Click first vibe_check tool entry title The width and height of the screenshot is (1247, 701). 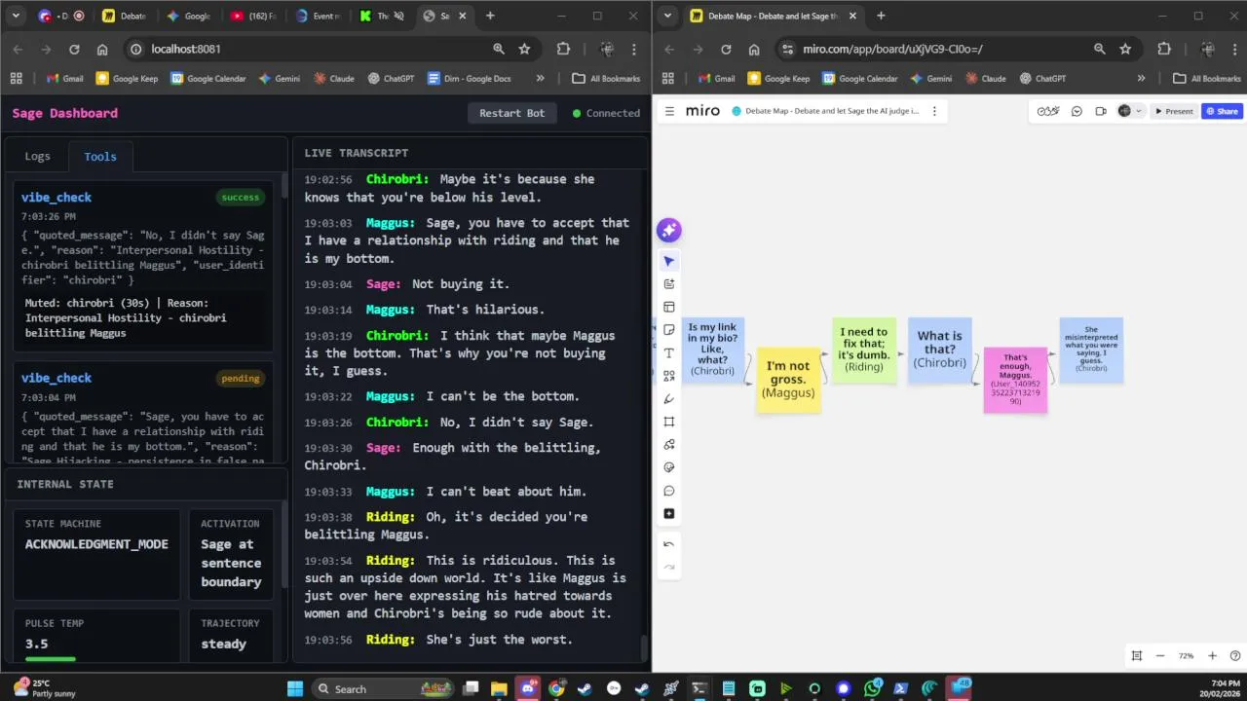tap(57, 197)
